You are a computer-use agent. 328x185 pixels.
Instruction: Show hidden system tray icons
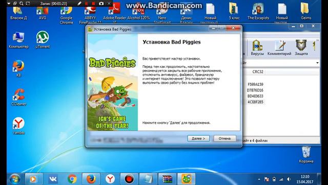click(x=259, y=179)
